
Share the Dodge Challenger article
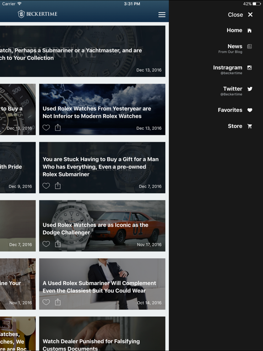[x=58, y=244]
